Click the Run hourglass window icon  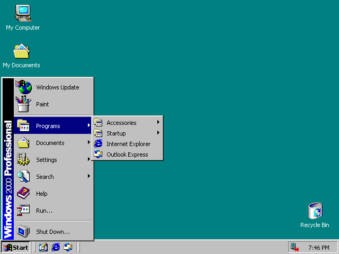point(23,210)
